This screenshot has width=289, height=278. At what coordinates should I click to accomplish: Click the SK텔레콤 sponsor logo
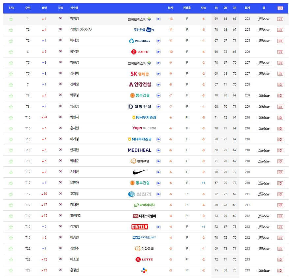(140, 74)
